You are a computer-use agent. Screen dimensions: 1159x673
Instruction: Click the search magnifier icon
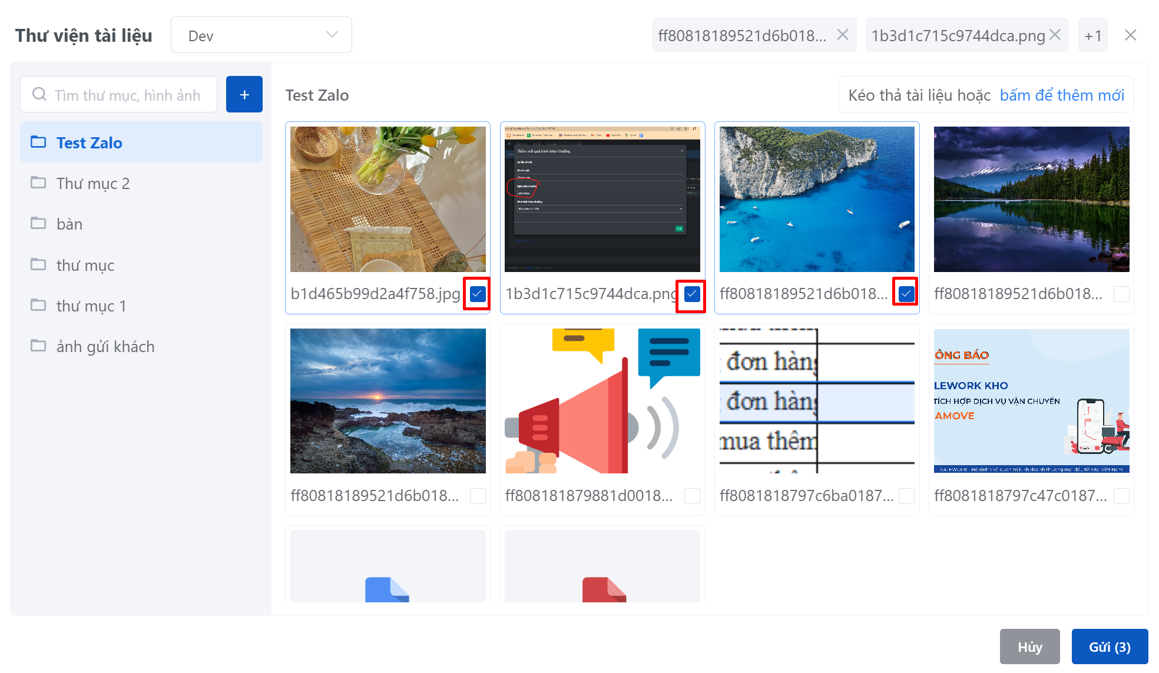(39, 94)
